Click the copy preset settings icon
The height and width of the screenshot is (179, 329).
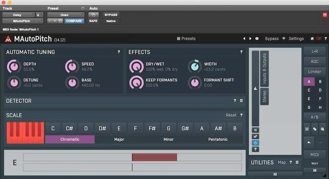coord(61,21)
